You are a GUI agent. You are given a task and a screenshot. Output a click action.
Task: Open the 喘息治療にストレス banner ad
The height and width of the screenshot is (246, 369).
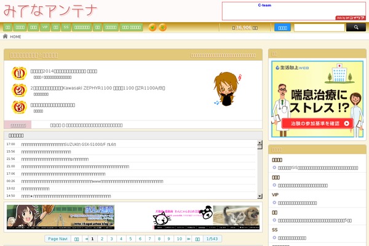tap(317, 99)
